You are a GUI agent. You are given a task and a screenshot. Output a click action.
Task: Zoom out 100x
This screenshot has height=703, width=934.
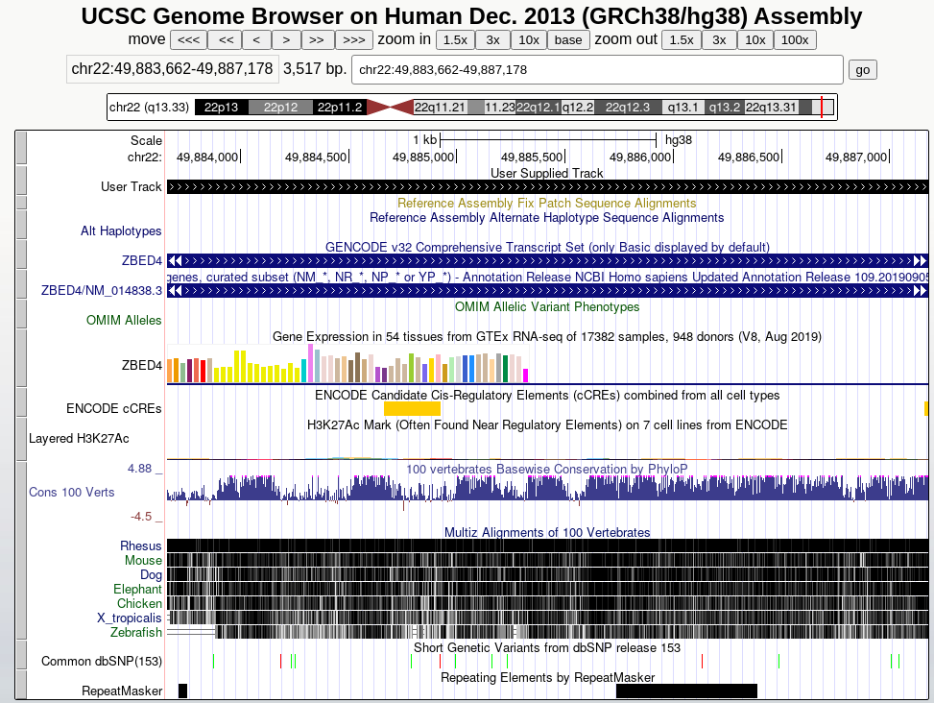795,40
